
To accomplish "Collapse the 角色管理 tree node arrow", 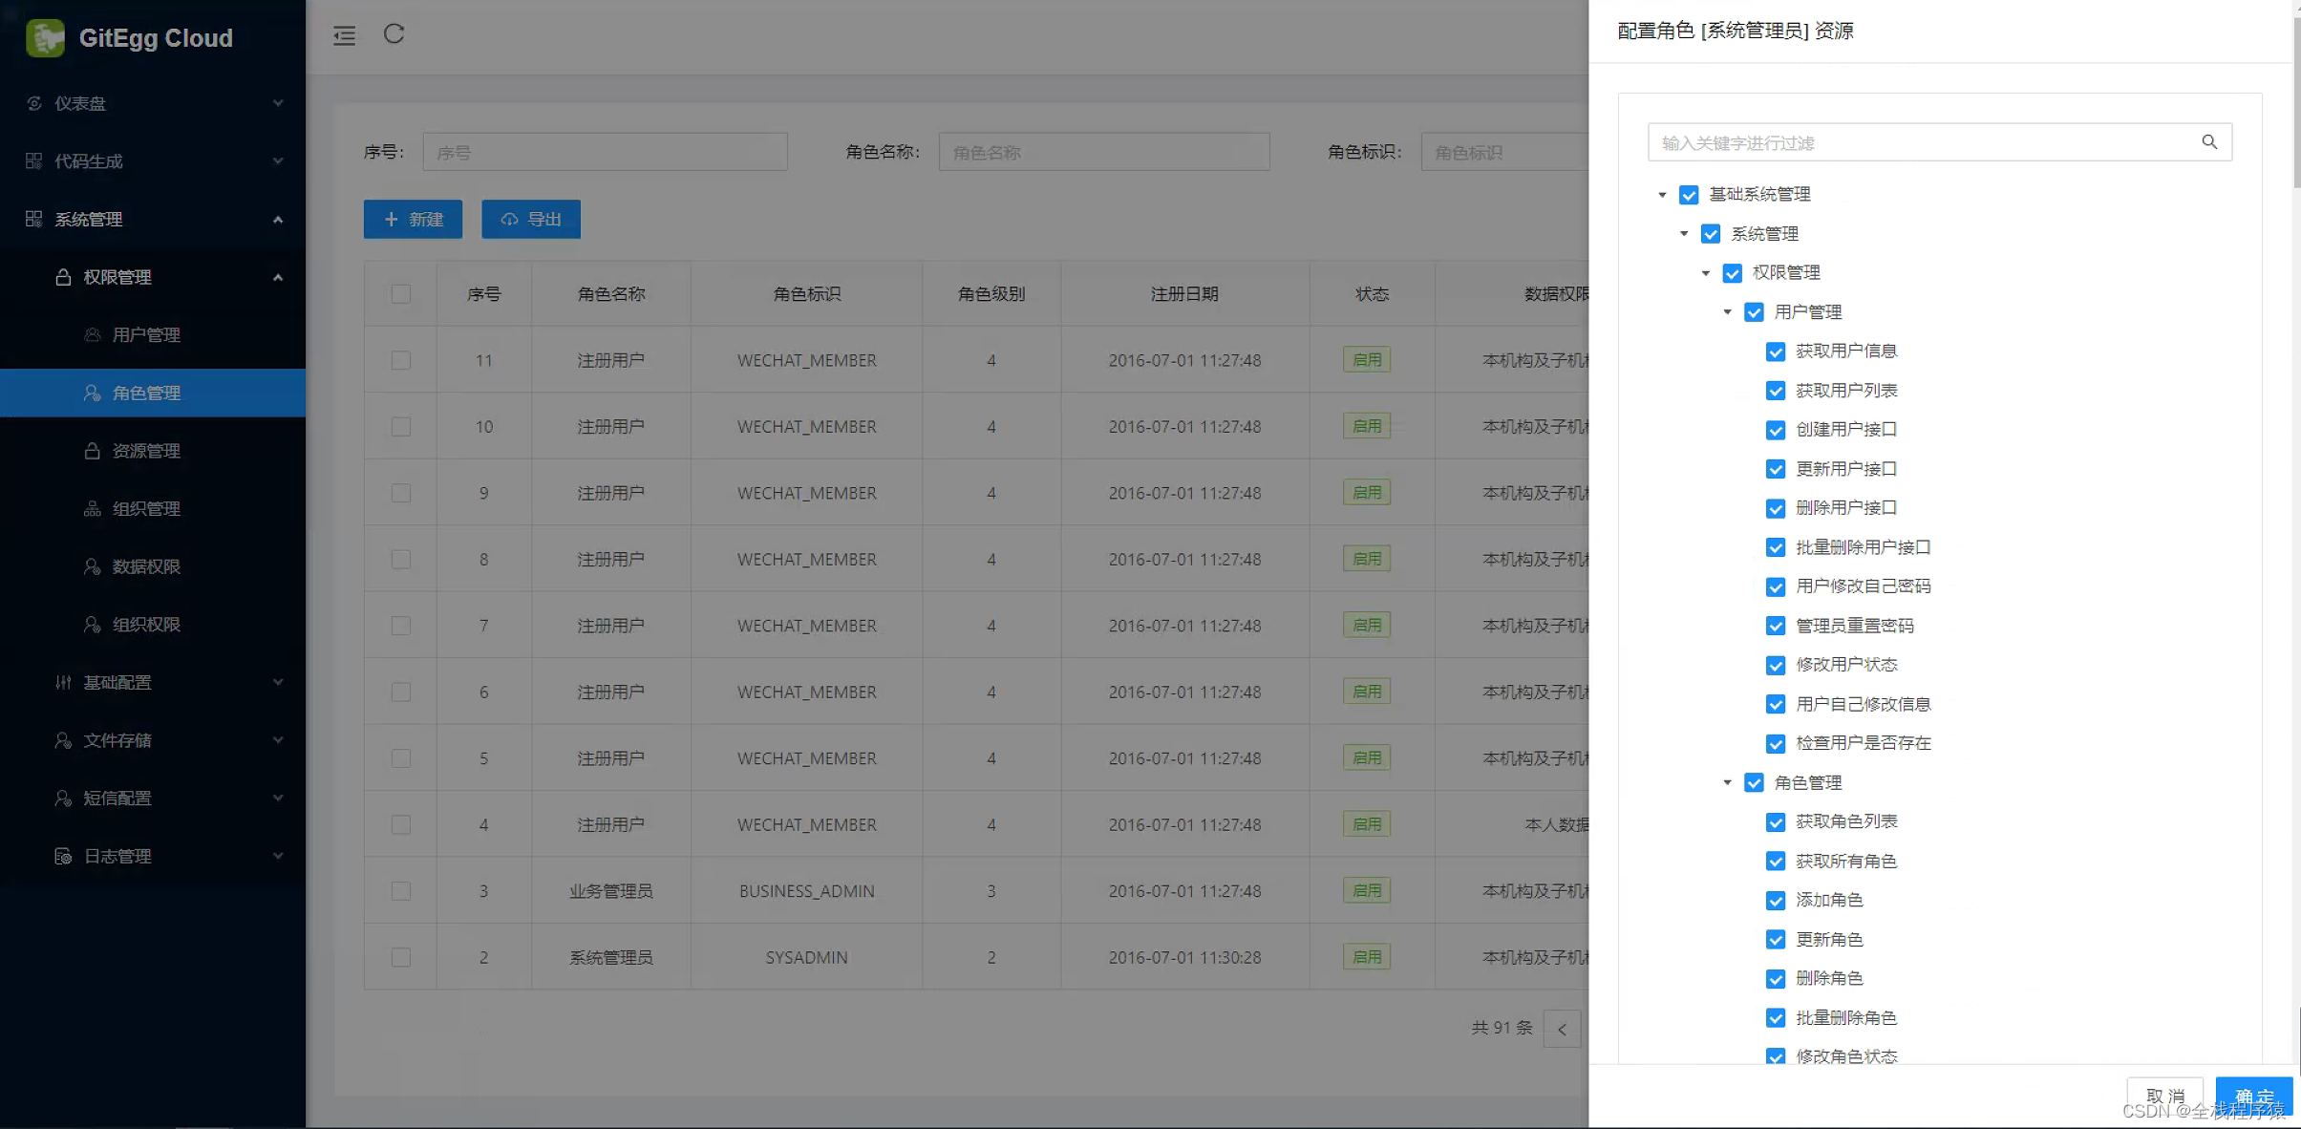I will 1727,783.
